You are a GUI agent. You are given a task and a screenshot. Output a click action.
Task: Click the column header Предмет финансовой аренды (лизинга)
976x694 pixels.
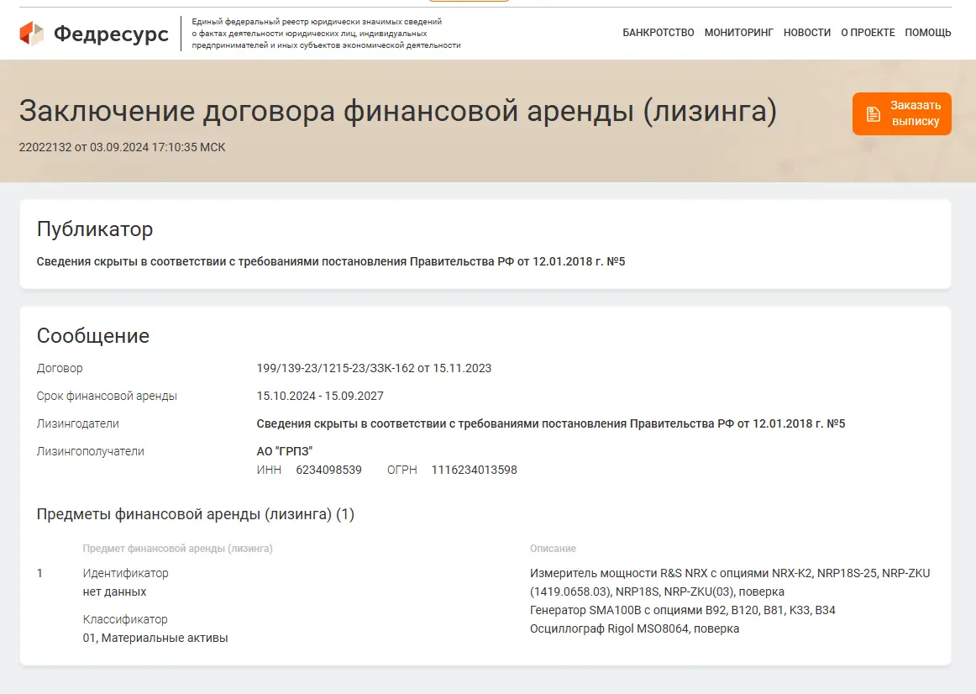coord(178,549)
